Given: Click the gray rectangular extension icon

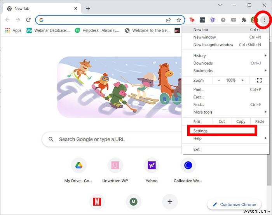Looking at the screenshot, I should coord(234,20).
